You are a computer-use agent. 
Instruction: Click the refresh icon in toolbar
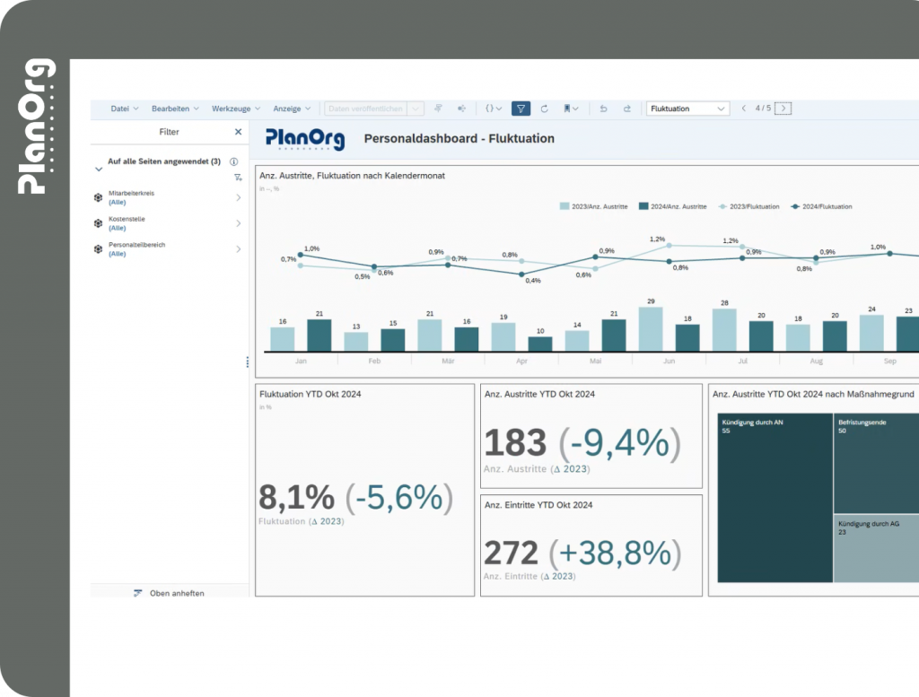click(544, 109)
